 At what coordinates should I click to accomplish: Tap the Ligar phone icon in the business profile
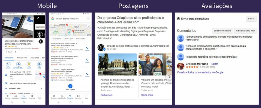[x=8, y=64]
